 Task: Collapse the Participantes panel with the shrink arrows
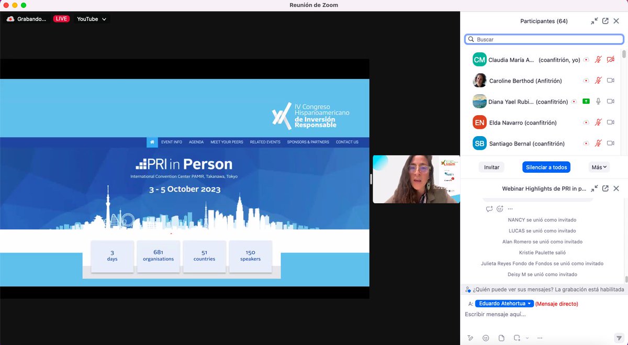coord(594,21)
